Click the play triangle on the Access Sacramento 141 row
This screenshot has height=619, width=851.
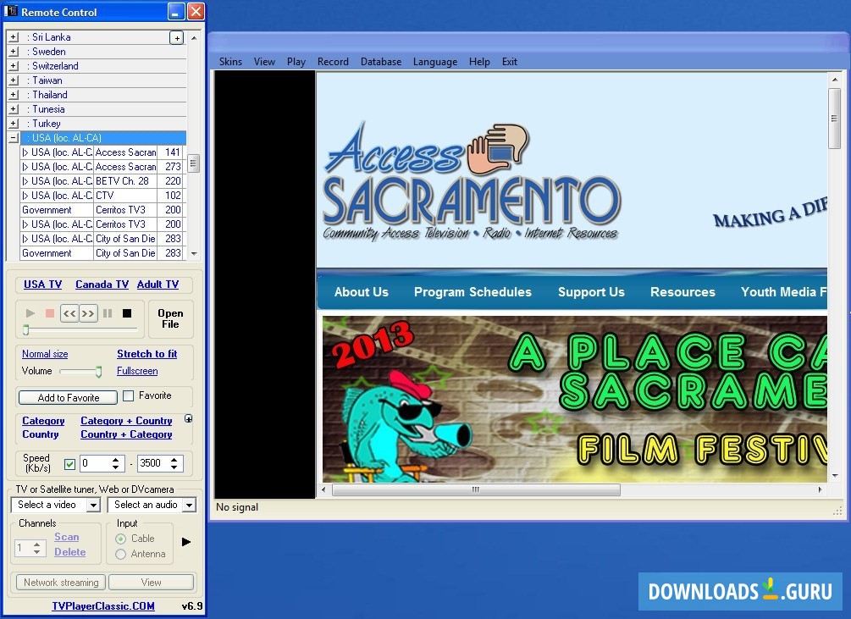tap(25, 152)
